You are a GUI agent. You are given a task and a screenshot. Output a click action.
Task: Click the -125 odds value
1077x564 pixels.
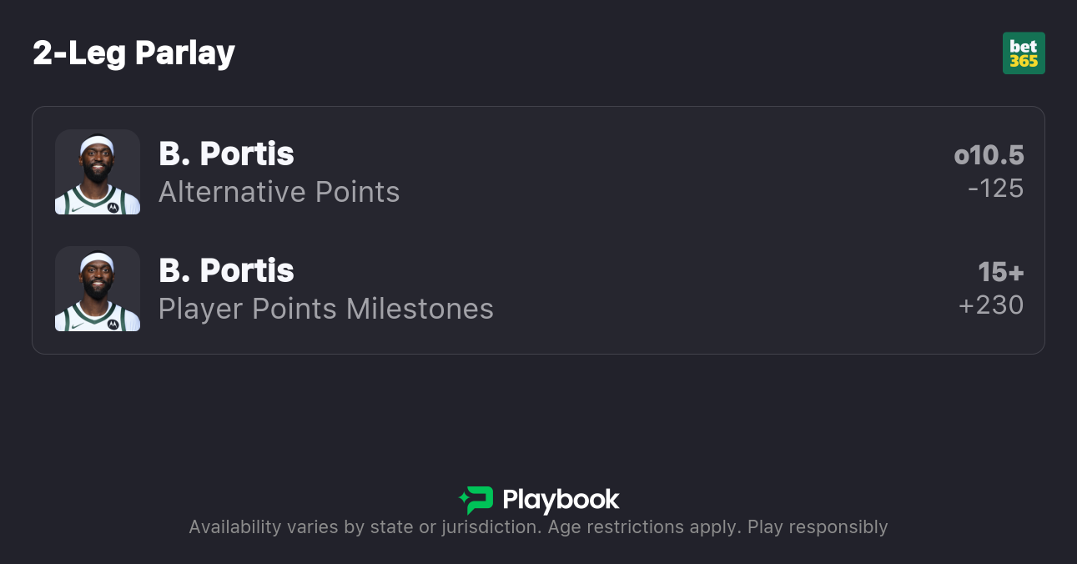[995, 189]
